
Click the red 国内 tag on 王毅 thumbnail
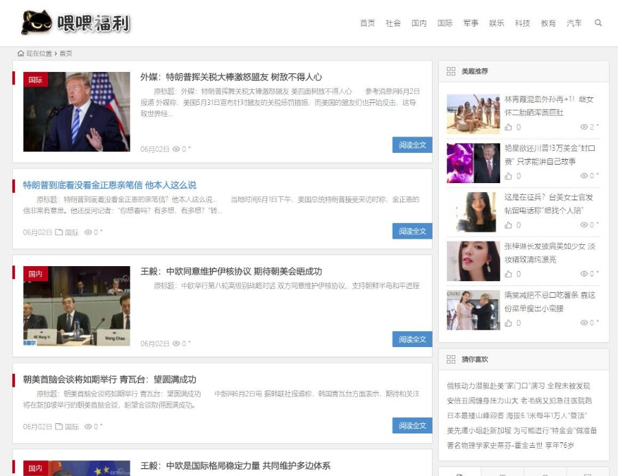(35, 274)
